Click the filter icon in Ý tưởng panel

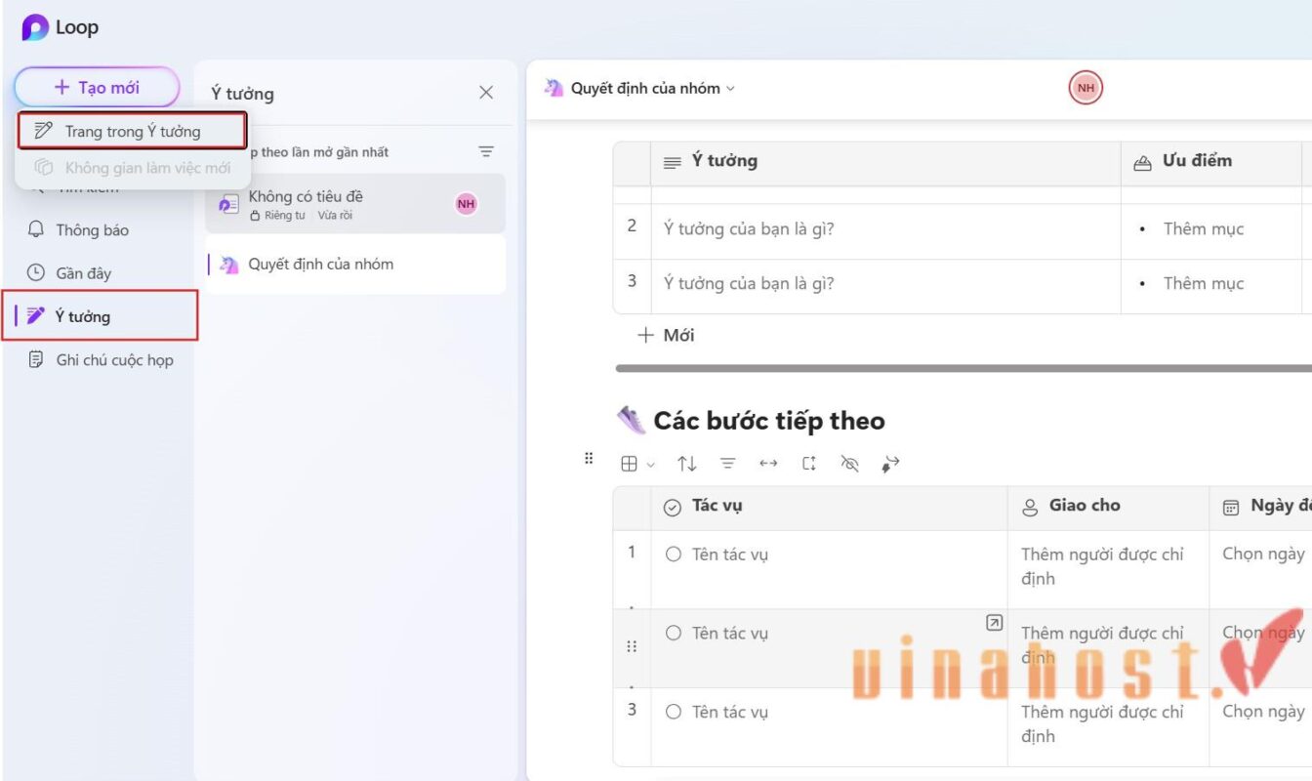[x=486, y=151]
